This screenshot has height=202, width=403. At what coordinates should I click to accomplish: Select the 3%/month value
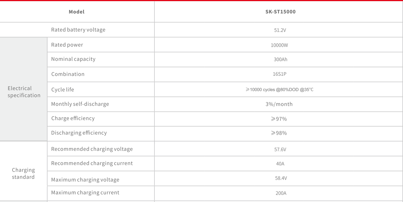tap(279, 104)
